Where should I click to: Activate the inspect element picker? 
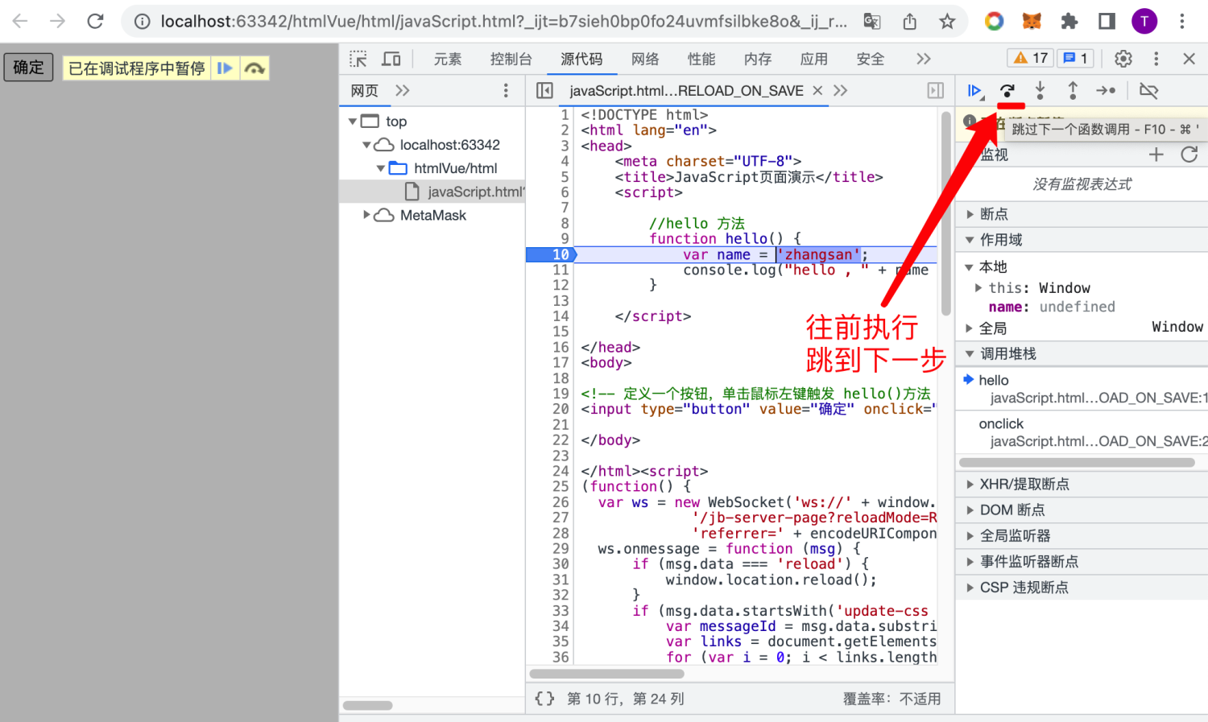tap(358, 59)
